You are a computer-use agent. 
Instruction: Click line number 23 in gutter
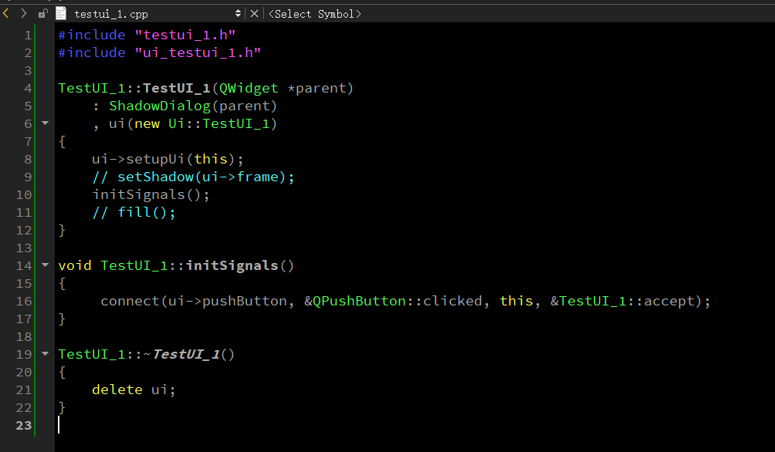[24, 425]
